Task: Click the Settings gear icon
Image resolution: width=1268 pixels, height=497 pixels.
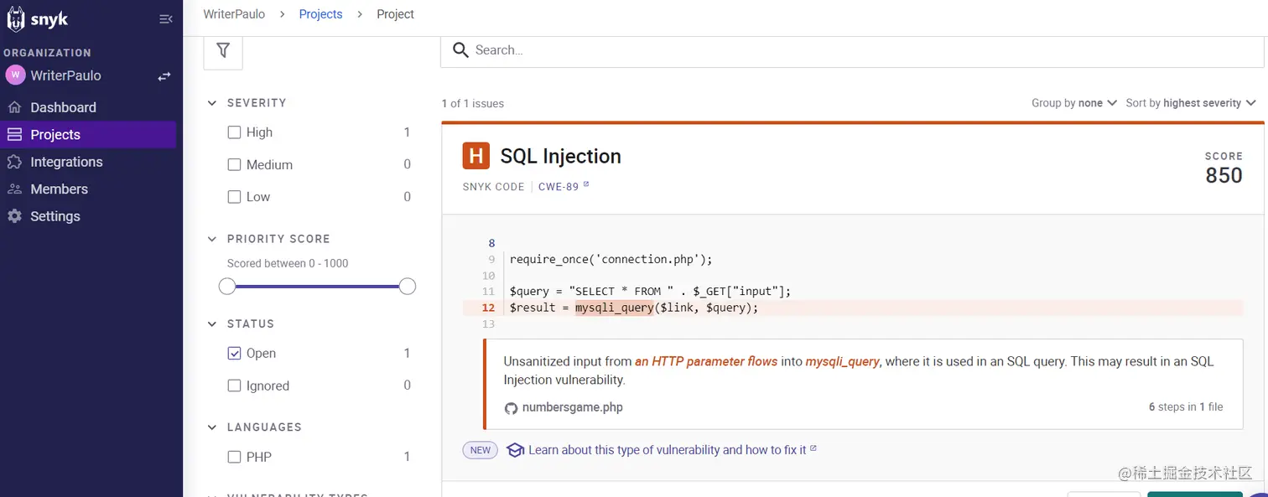Action: (x=14, y=216)
